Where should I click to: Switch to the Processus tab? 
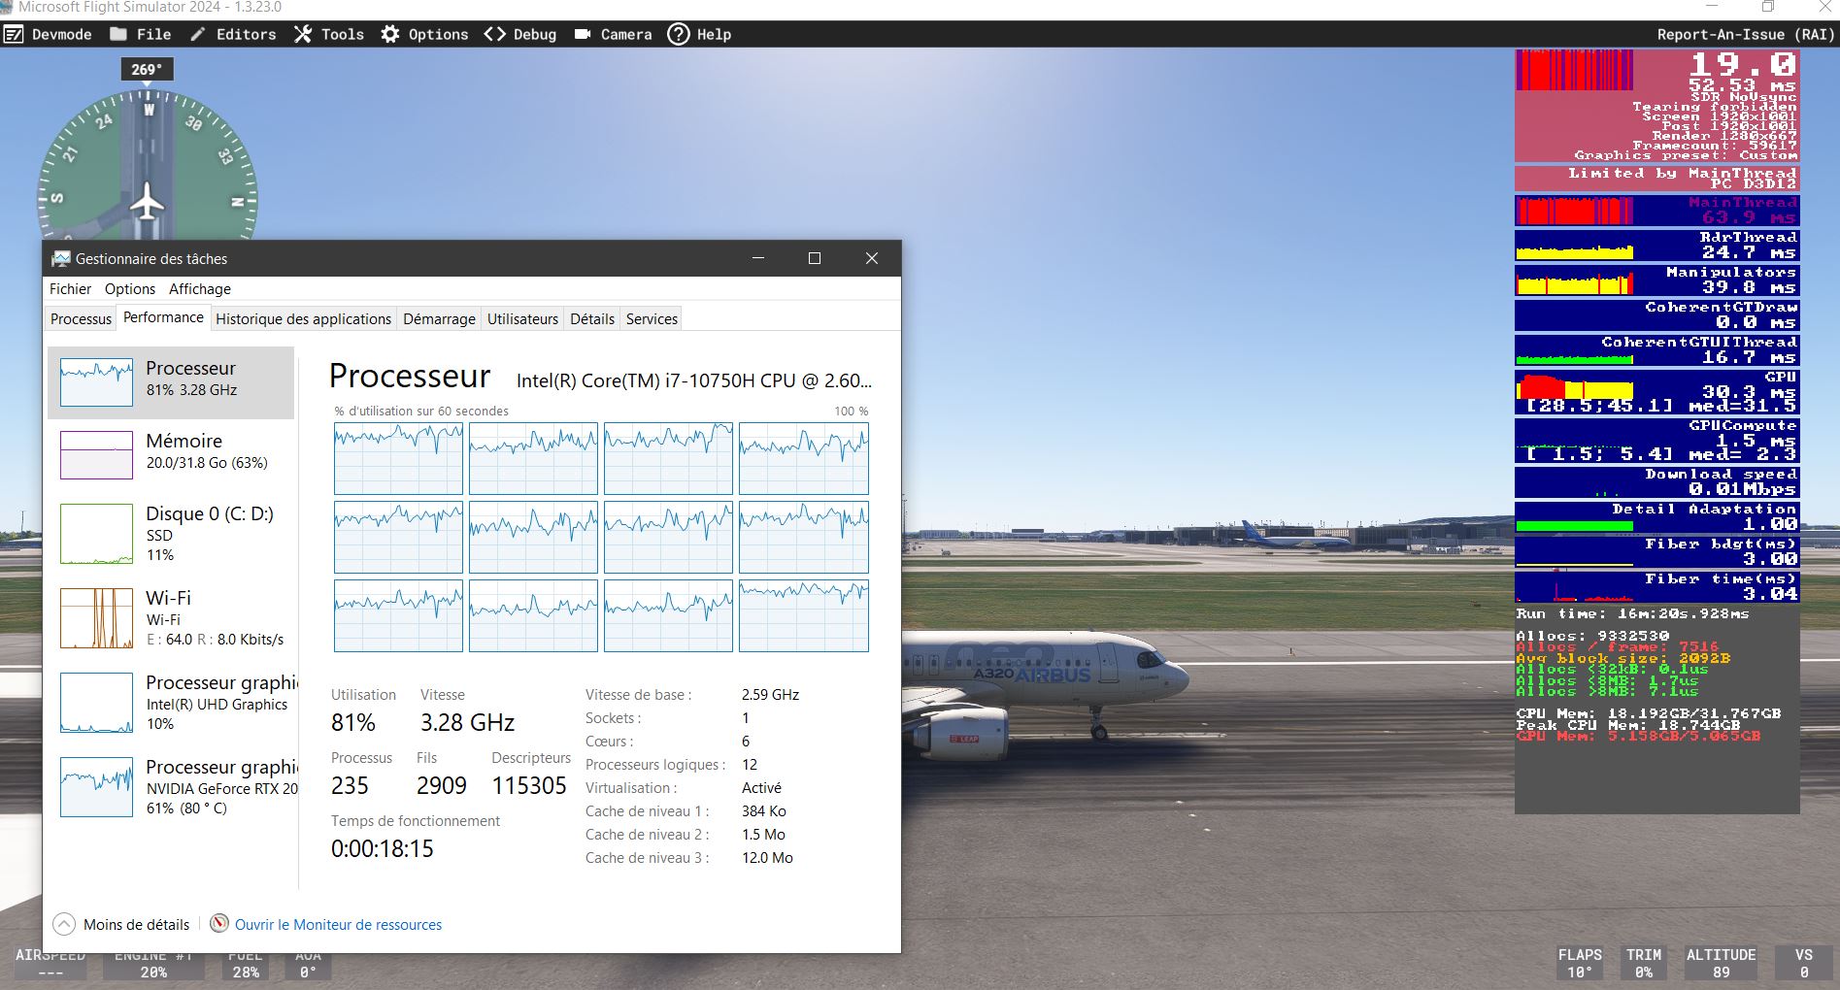point(81,318)
